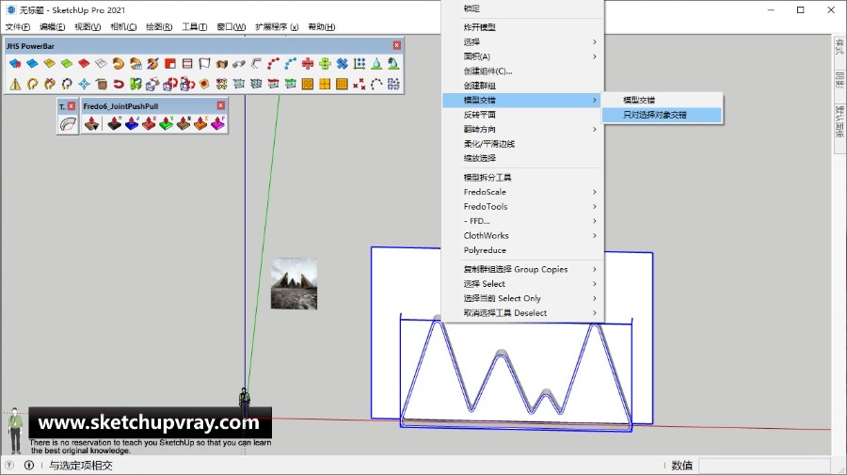Click the white wireframe grid icon in JHS PowerBar
This screenshot has height=475, width=847.
pos(101,64)
